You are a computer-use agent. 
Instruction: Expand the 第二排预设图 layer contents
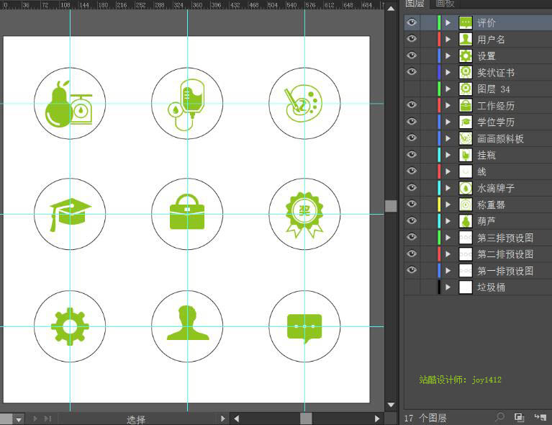[448, 254]
